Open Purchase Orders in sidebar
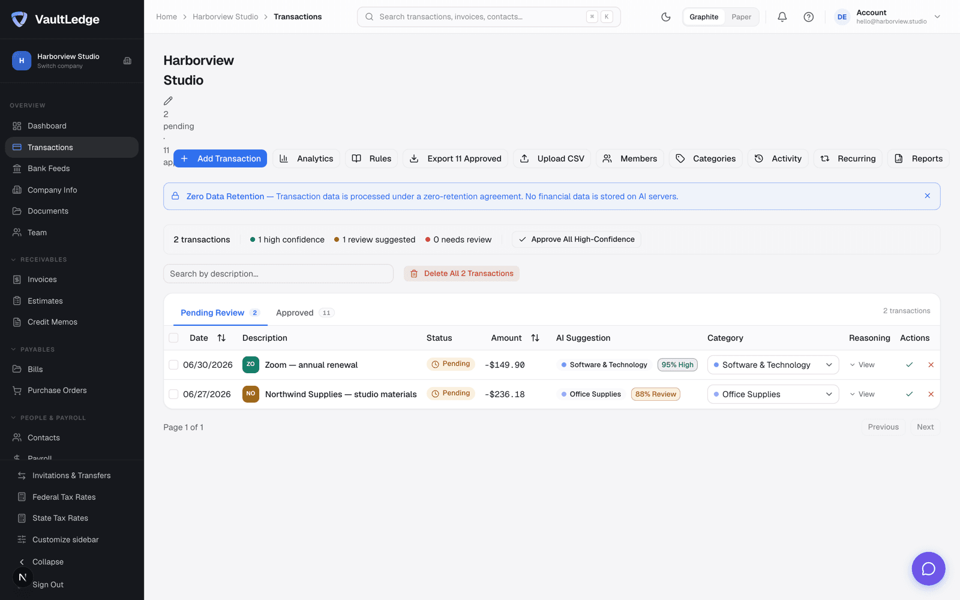This screenshot has width=960, height=600. (x=71, y=391)
